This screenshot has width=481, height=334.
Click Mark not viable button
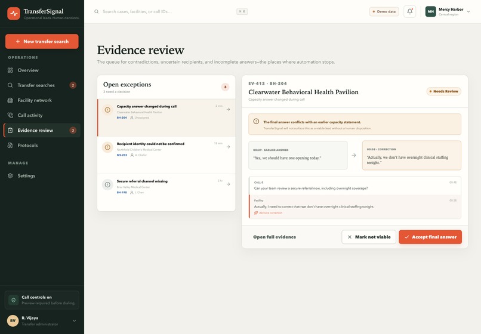click(369, 237)
